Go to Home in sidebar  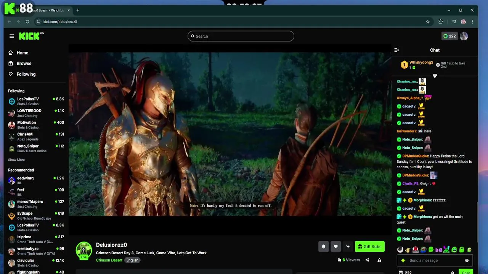[18, 53]
